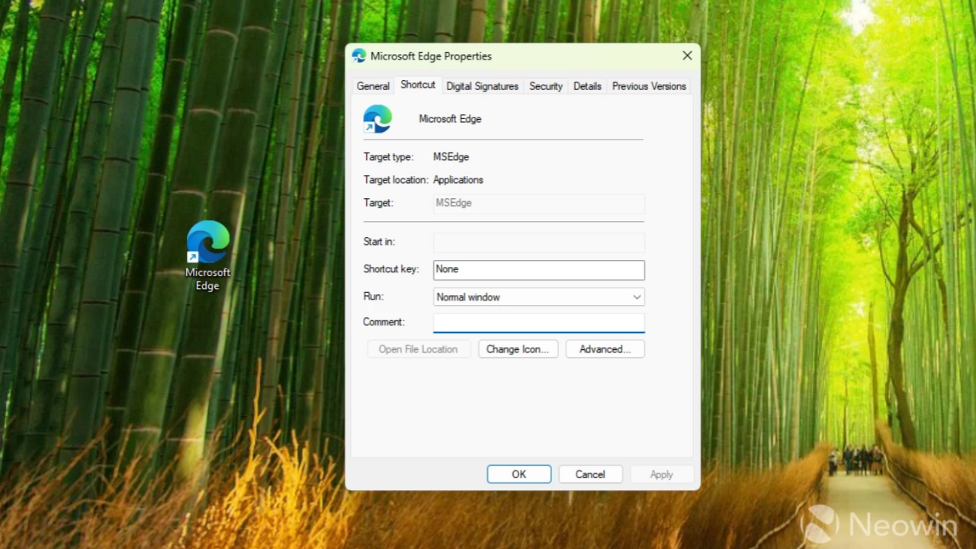Close the Microsoft Edge Properties dialog

pos(687,56)
